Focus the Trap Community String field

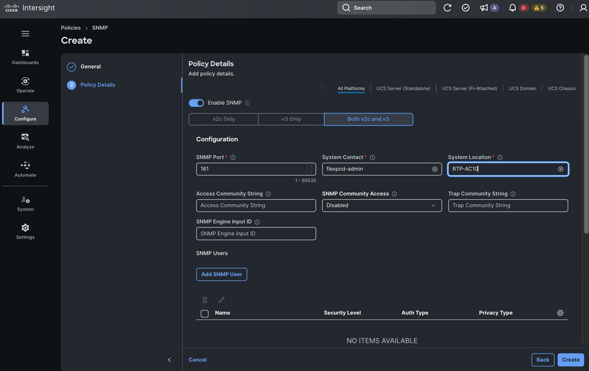click(508, 206)
